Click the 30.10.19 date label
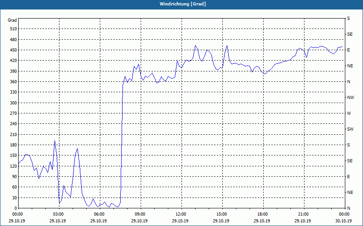Image resolution: width=363 pixels, height=226 pixels. (x=343, y=221)
